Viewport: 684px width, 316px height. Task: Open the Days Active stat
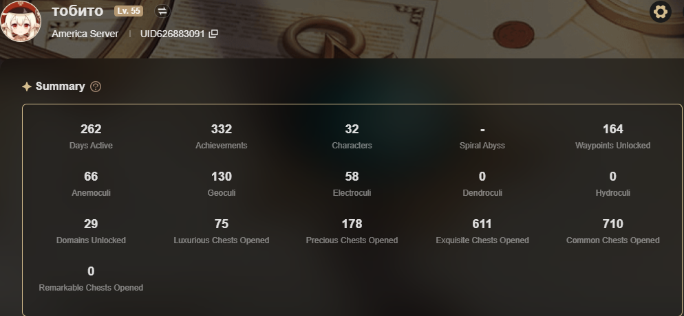point(91,137)
